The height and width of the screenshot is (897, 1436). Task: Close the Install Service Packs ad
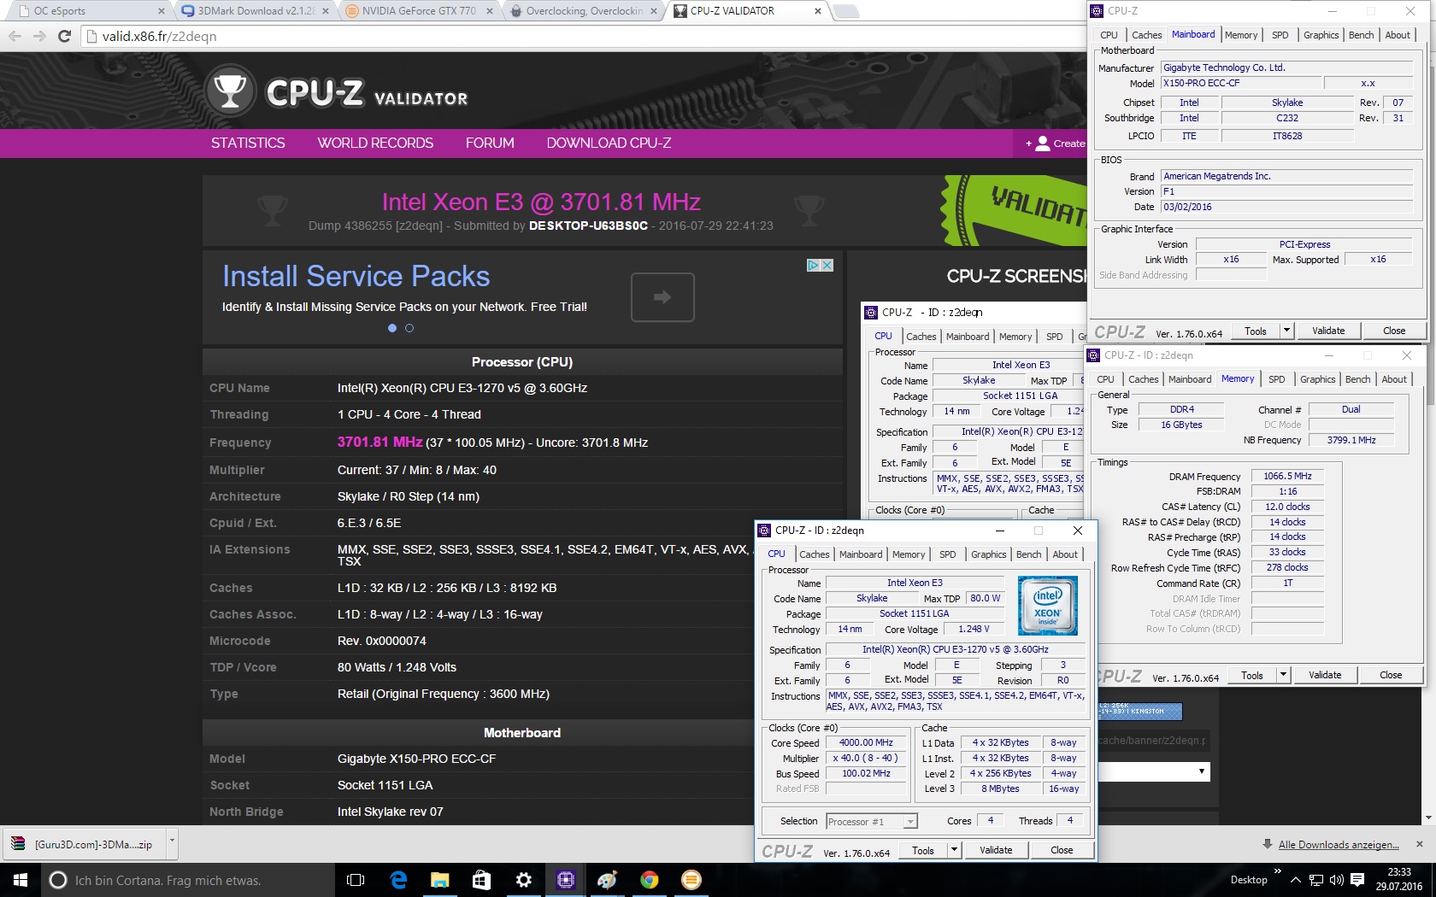[827, 266]
